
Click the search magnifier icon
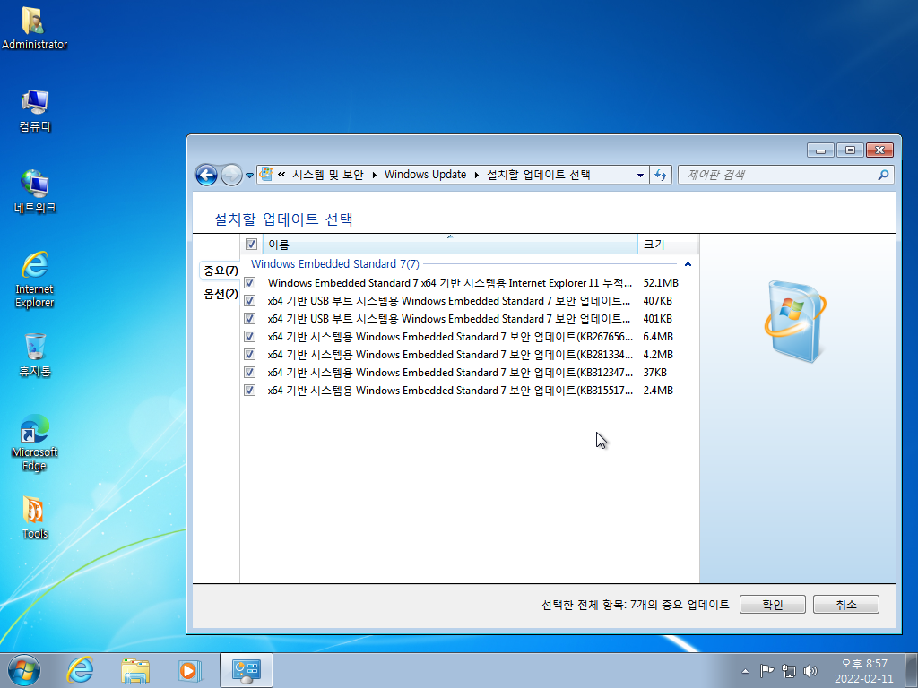coord(883,175)
